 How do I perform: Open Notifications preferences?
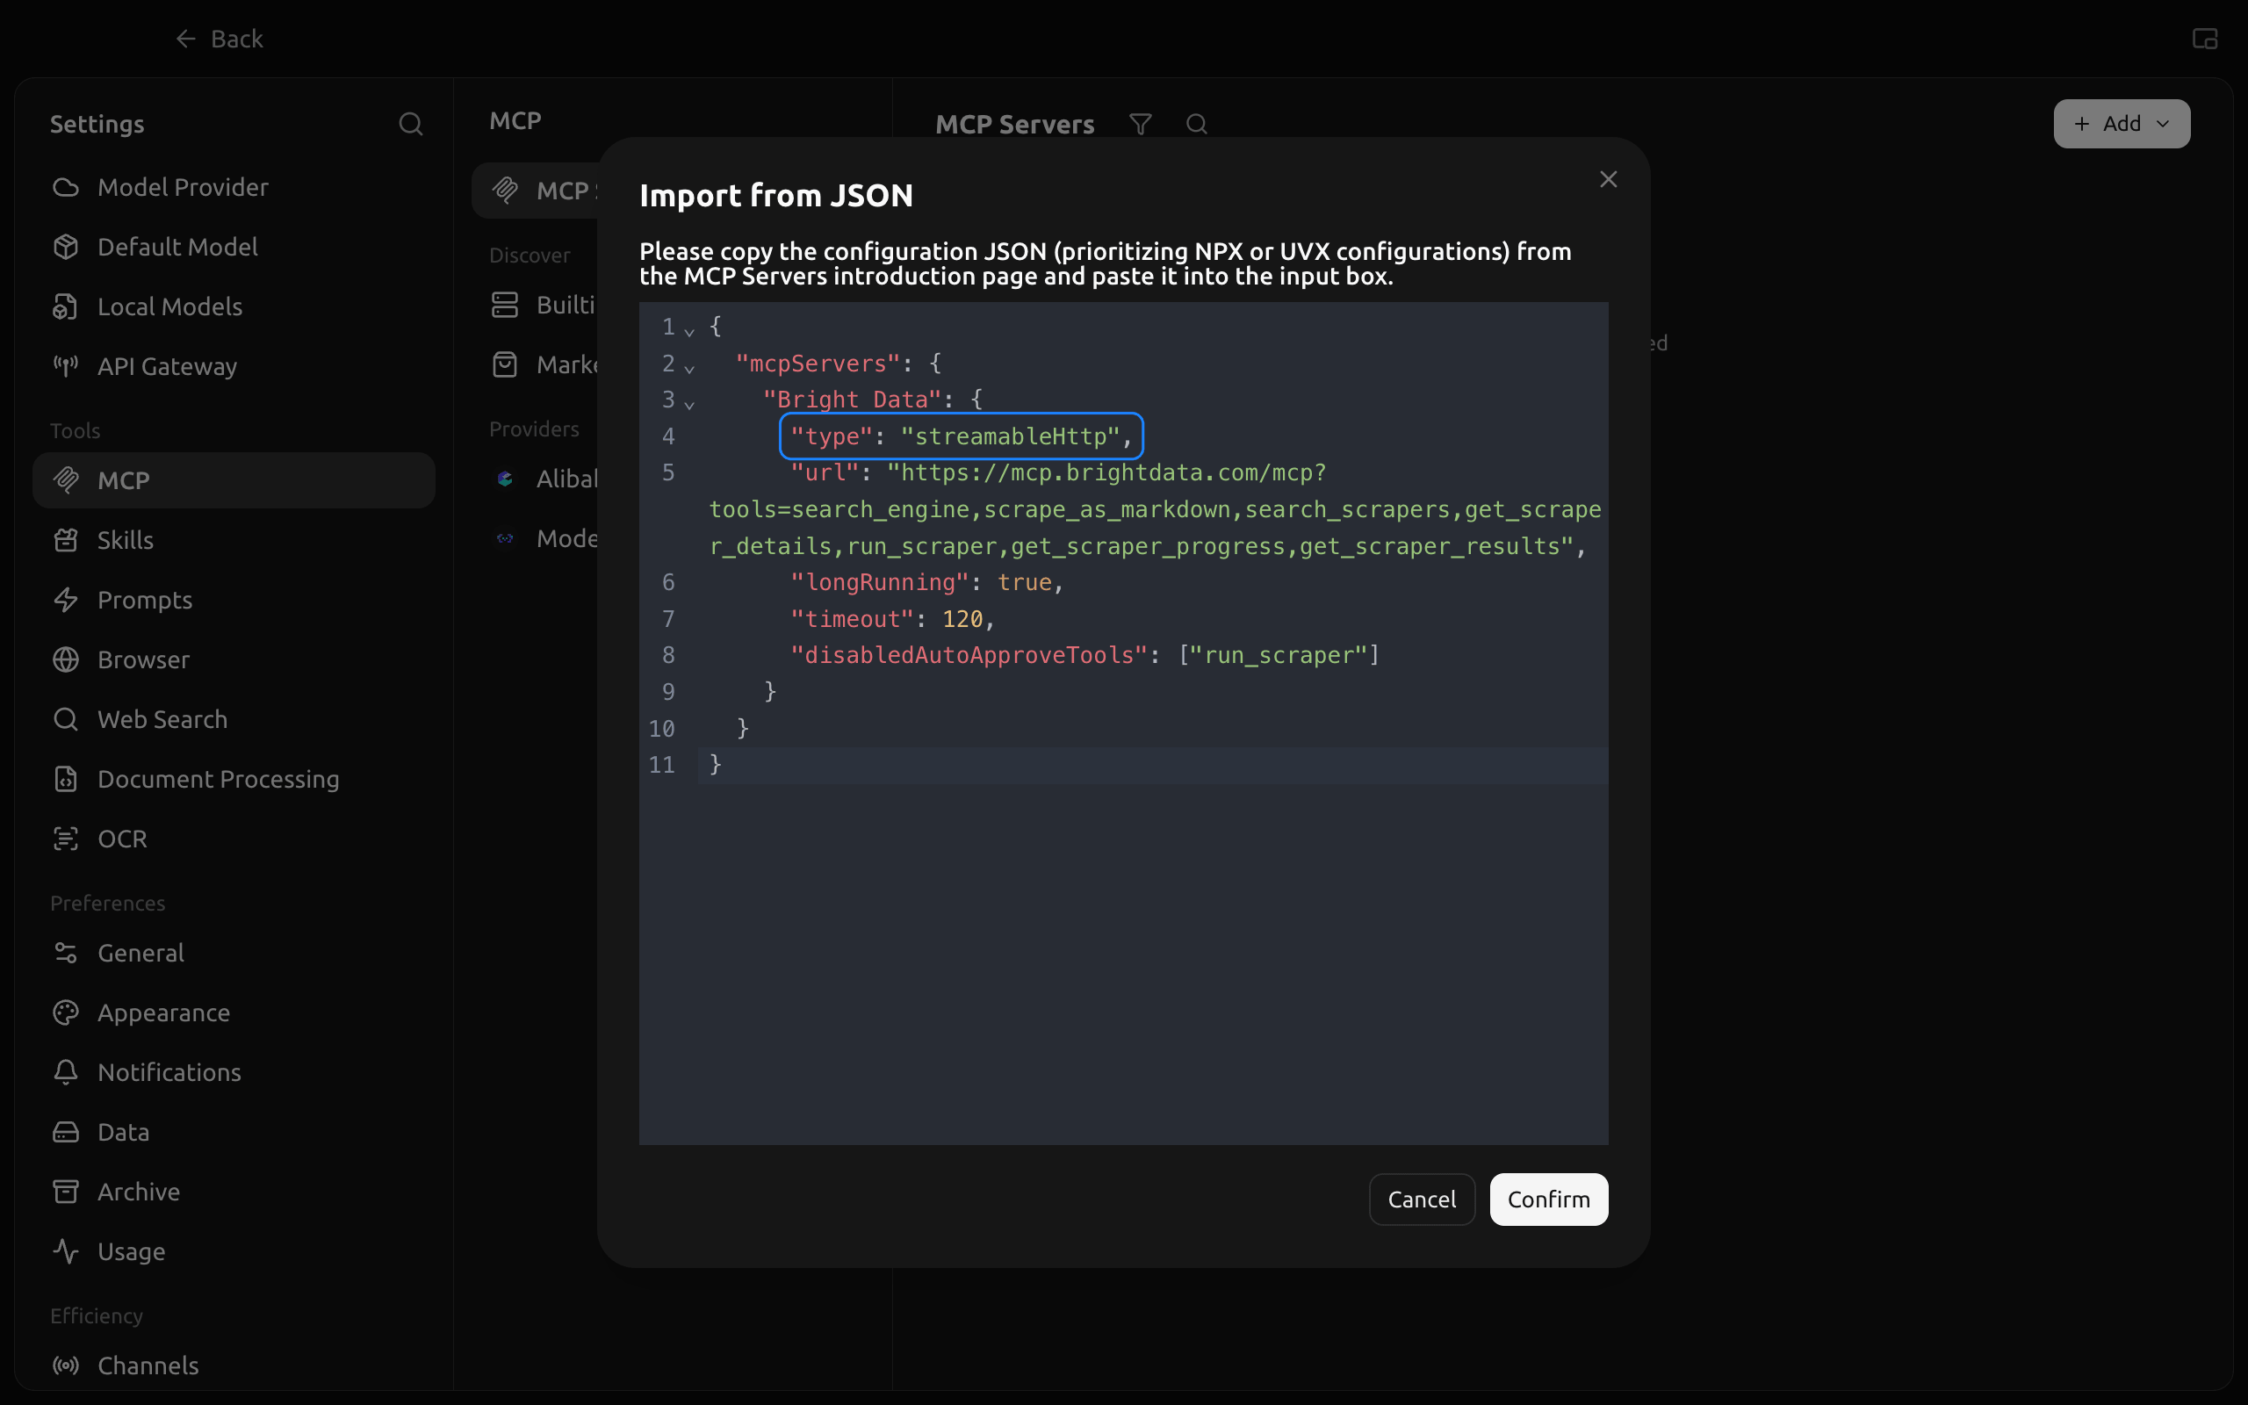tap(234, 1072)
